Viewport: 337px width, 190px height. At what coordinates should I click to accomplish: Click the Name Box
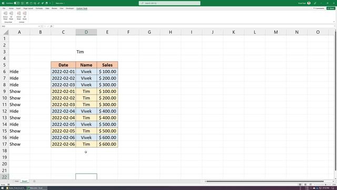coord(19,26)
